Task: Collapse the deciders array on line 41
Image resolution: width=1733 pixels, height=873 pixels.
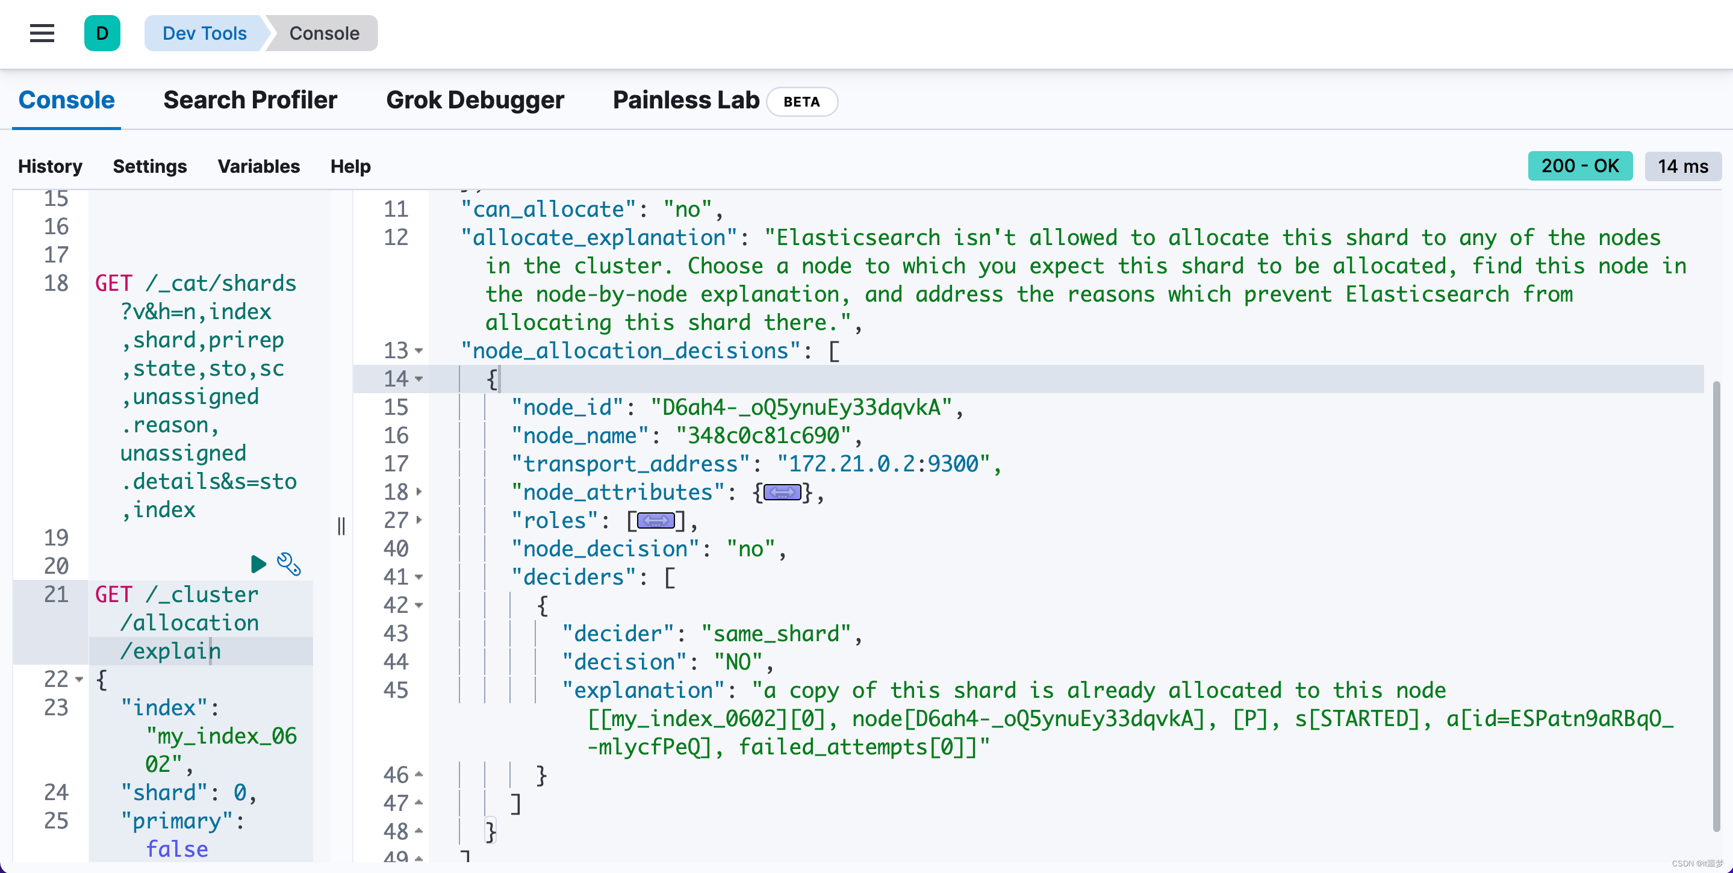Action: pyautogui.click(x=419, y=577)
